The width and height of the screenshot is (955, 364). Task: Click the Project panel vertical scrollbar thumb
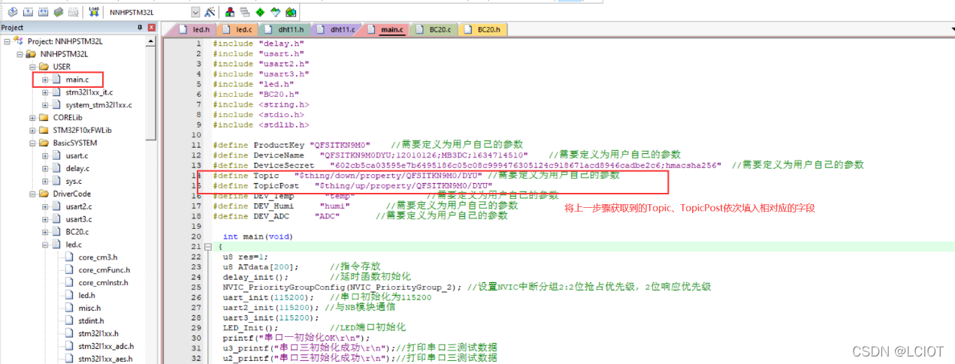tap(153, 92)
